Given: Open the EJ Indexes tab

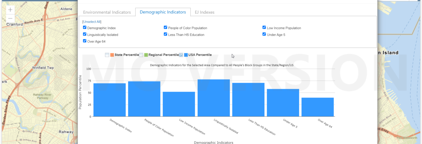Looking at the screenshot, I should (x=204, y=12).
